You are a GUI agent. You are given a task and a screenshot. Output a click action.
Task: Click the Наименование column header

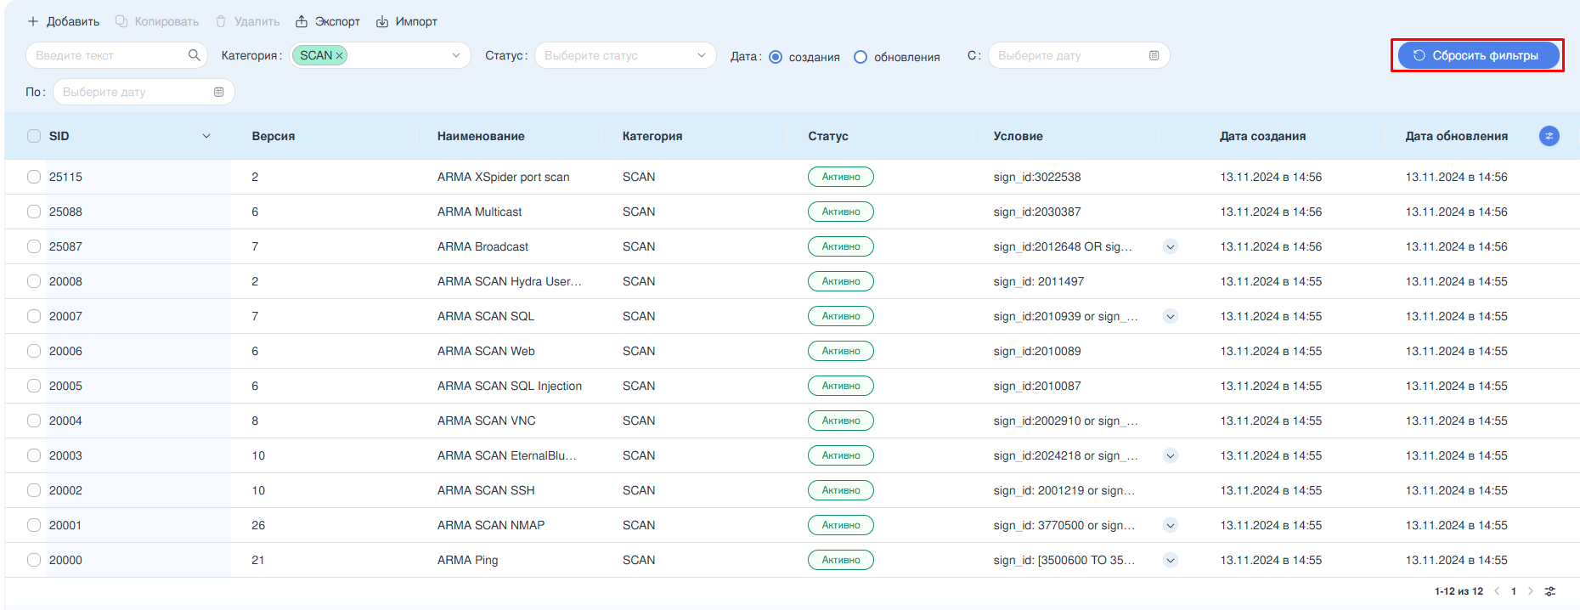pyautogui.click(x=481, y=136)
